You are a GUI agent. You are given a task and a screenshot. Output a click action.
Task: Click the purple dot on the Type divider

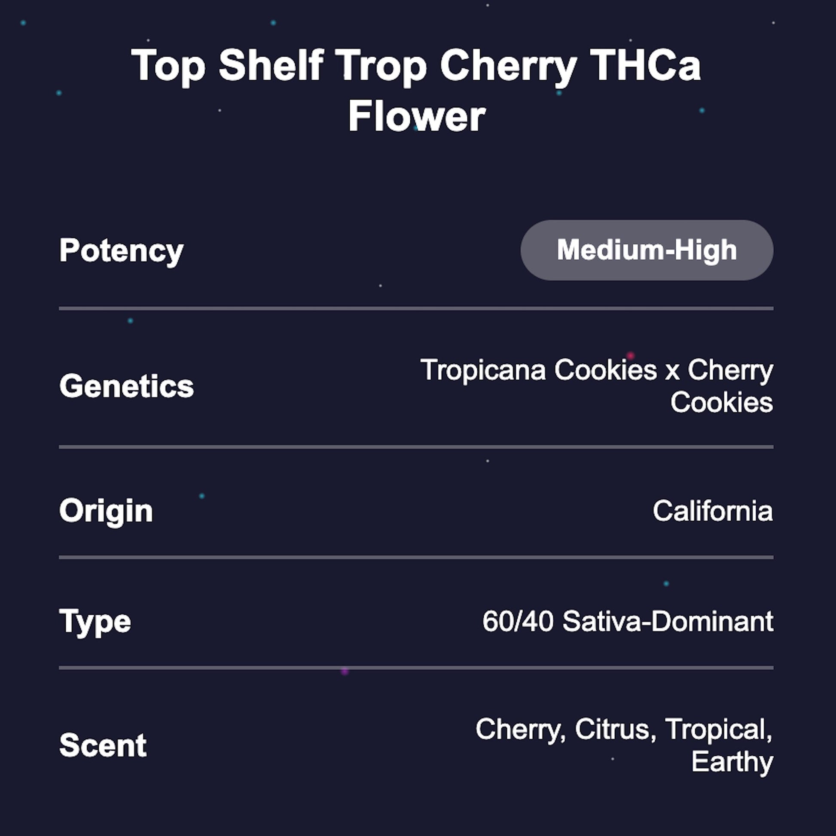(x=345, y=671)
